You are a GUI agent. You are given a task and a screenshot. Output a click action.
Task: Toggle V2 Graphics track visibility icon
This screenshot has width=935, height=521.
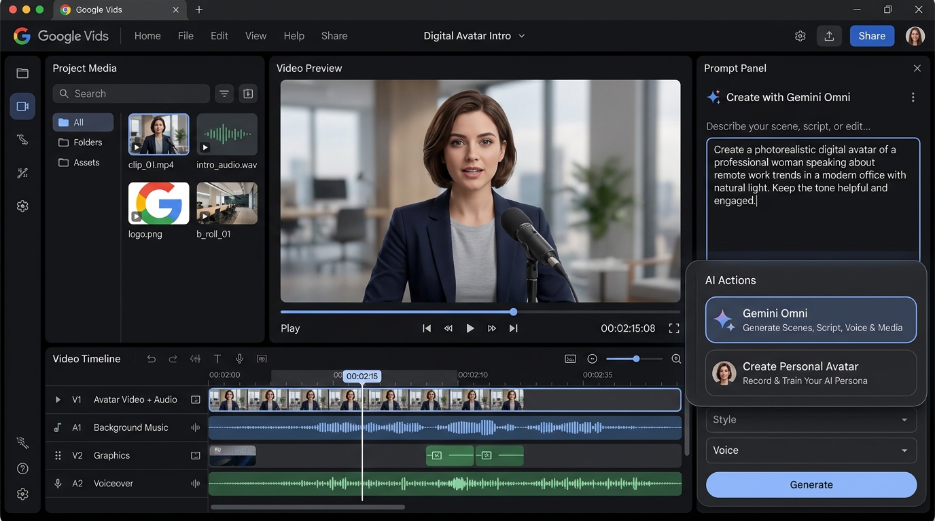(196, 456)
